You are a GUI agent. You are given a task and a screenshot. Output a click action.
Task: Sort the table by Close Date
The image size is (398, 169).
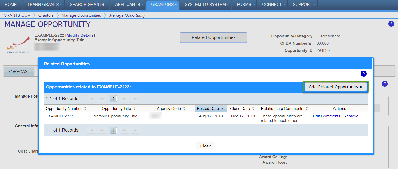click(x=241, y=108)
